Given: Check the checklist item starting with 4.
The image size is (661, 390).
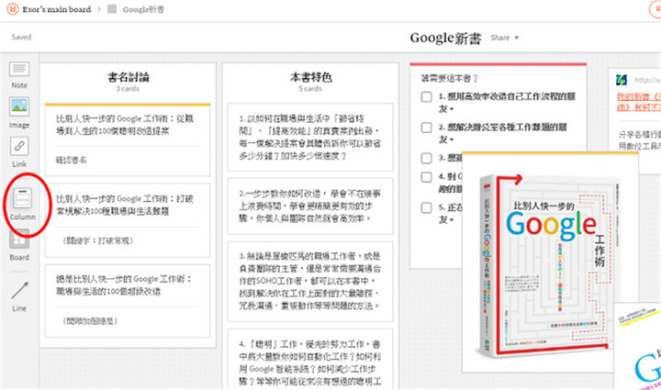Looking at the screenshot, I should coord(427,177).
